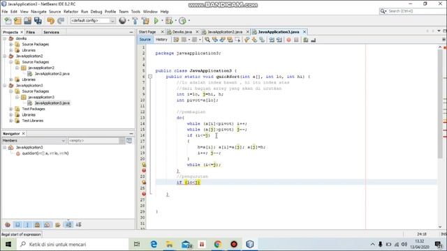The image size is (447, 251).
Task: Open the Navigate menu
Action: click(38, 12)
